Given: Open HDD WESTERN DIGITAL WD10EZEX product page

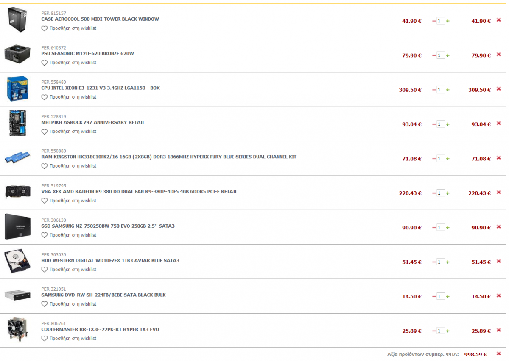Looking at the screenshot, I should click(x=110, y=260).
